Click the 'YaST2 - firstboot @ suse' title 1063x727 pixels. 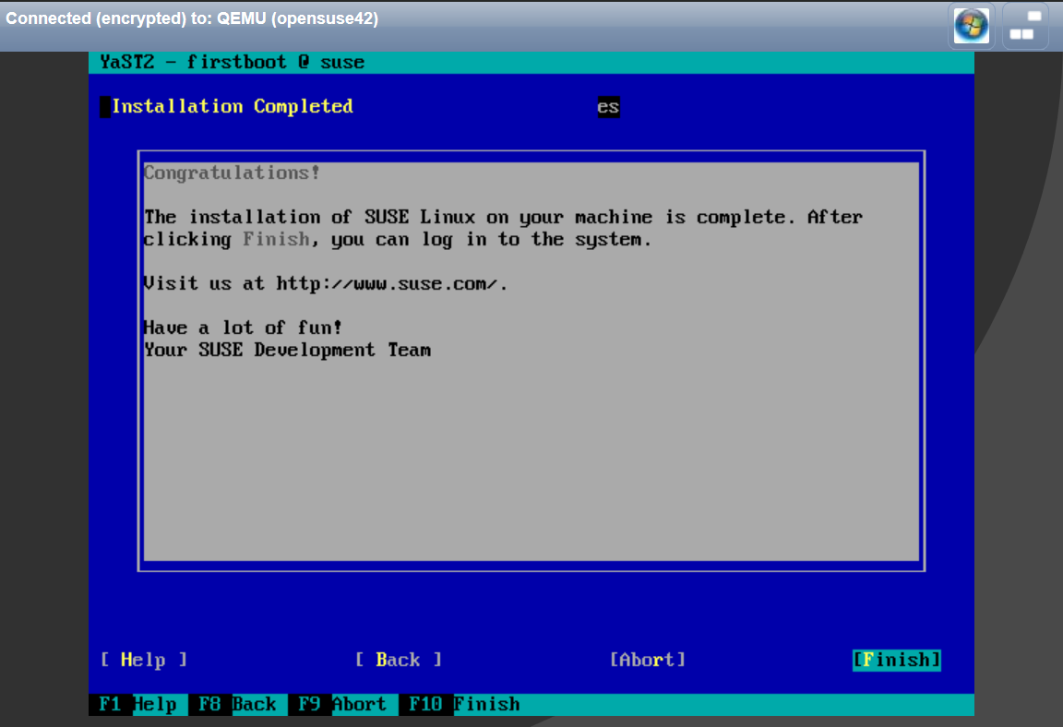pyautogui.click(x=232, y=63)
